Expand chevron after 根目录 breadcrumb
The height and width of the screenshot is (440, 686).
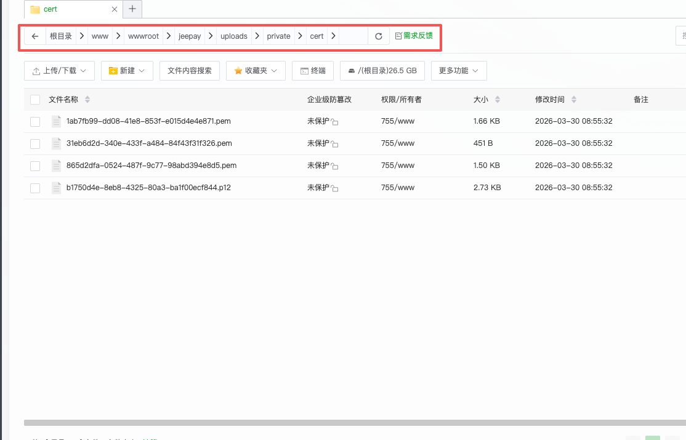tap(82, 36)
